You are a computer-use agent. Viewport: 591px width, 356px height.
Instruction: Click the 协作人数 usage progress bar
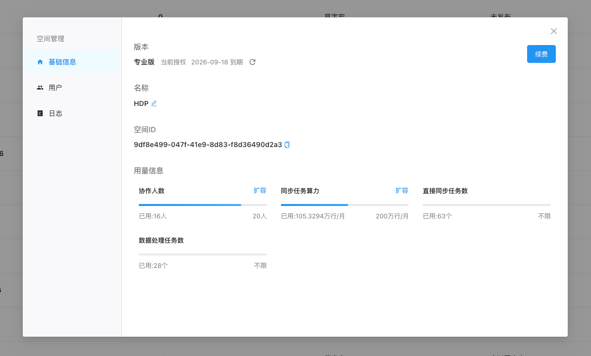tap(203, 205)
